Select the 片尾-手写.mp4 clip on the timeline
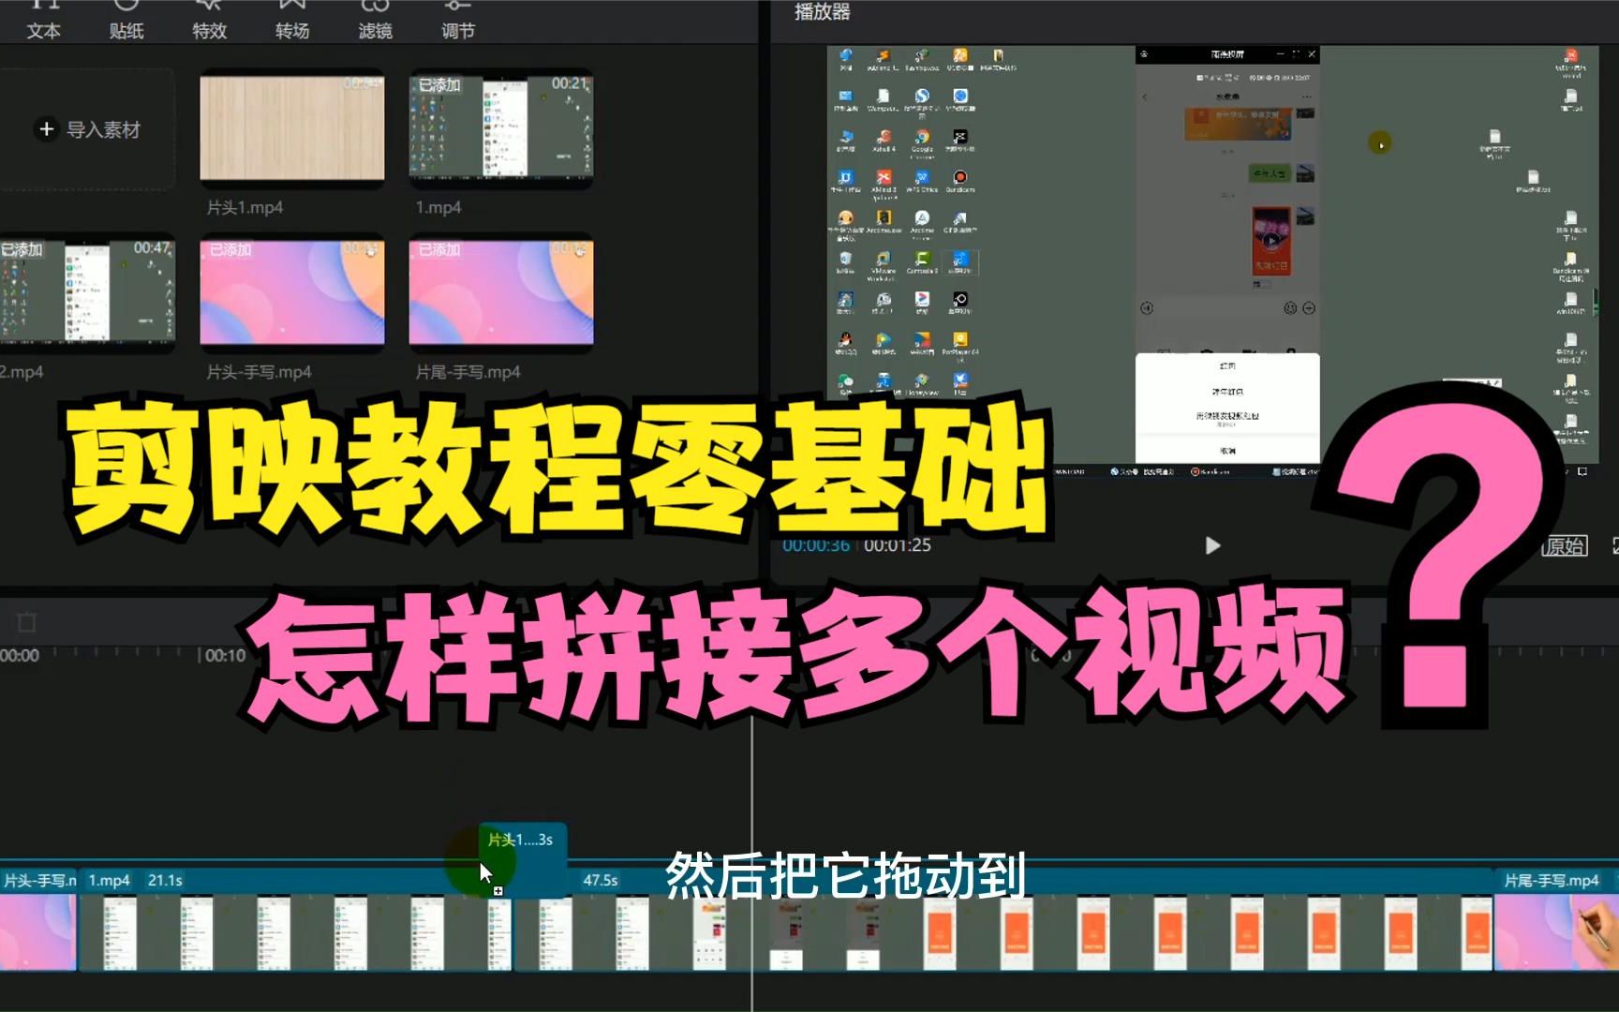 pos(1556,918)
